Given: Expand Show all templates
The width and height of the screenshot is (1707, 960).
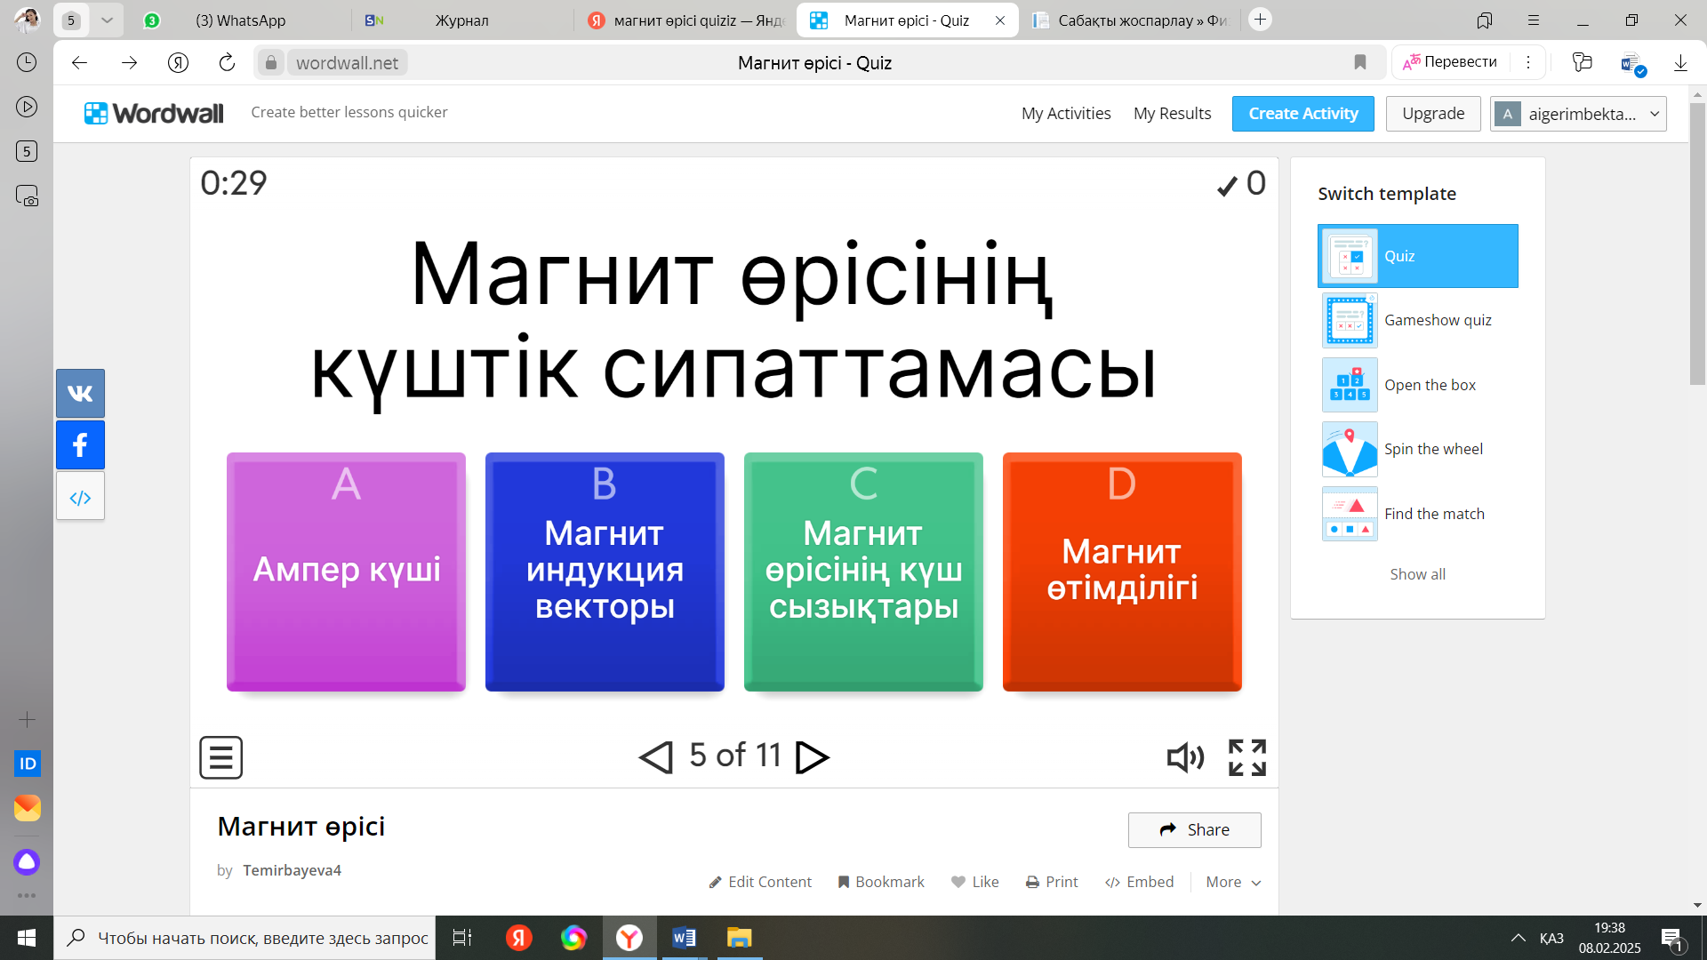Looking at the screenshot, I should point(1417,574).
